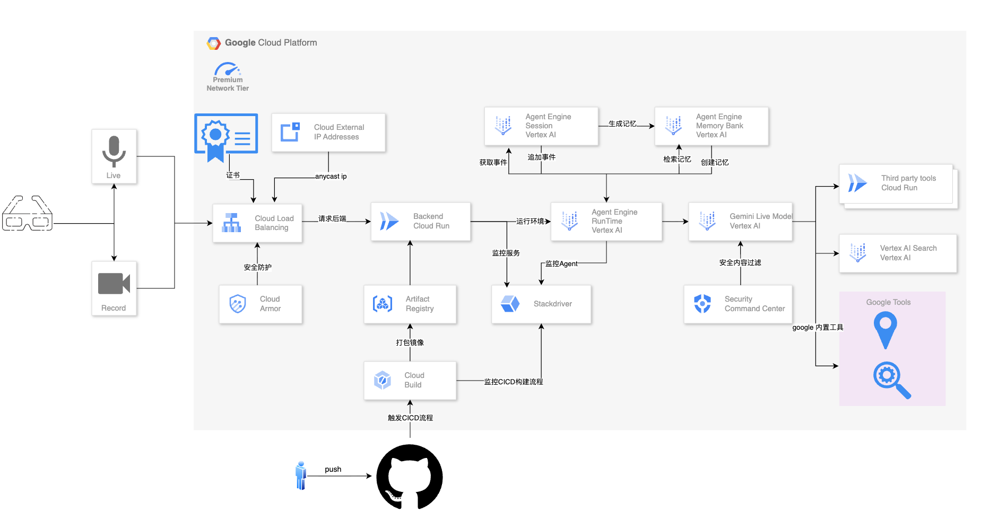Click the Cloud Build node
The width and height of the screenshot is (989, 529).
410,380
